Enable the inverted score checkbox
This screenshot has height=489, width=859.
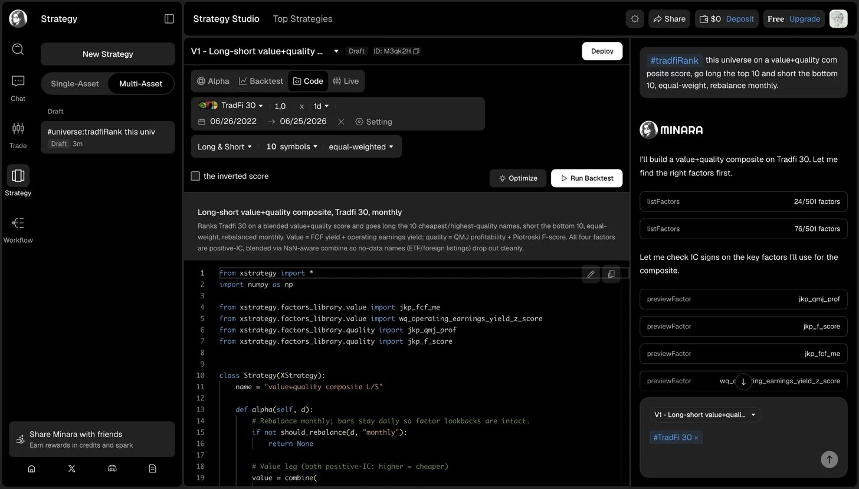(195, 176)
